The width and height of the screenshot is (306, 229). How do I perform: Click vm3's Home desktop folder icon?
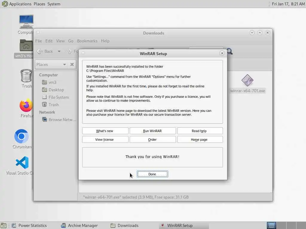pos(26,45)
